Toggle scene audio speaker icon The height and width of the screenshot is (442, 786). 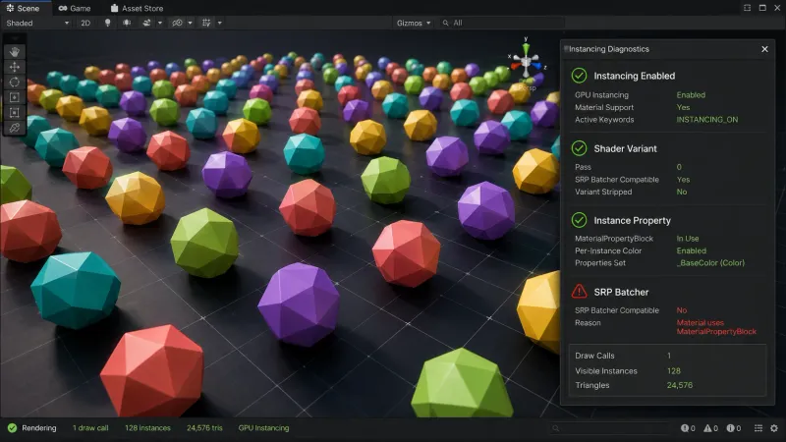(x=127, y=23)
